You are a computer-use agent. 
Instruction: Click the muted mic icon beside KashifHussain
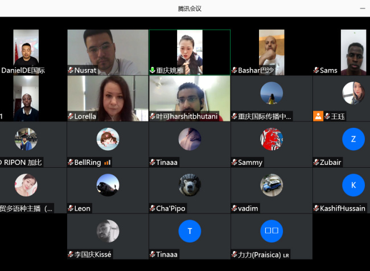316,208
